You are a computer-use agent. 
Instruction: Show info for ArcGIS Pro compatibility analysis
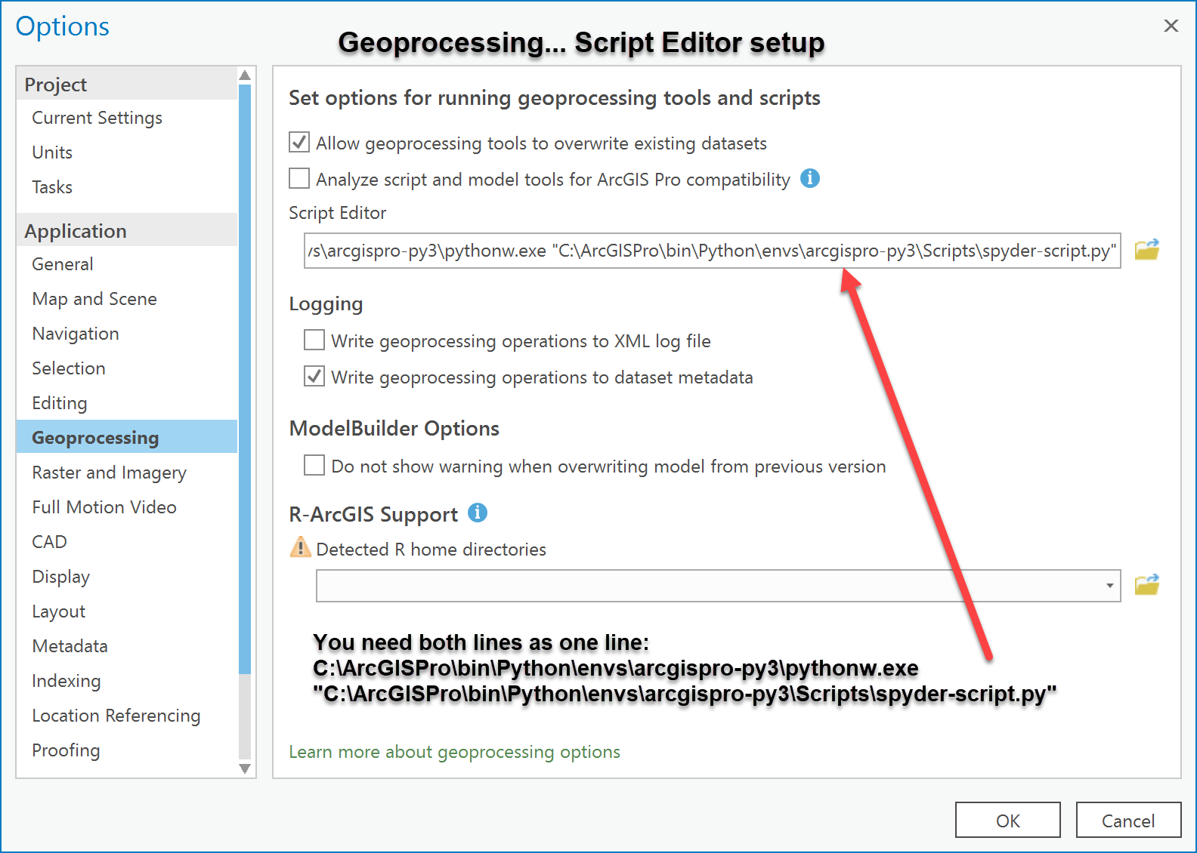tap(810, 178)
